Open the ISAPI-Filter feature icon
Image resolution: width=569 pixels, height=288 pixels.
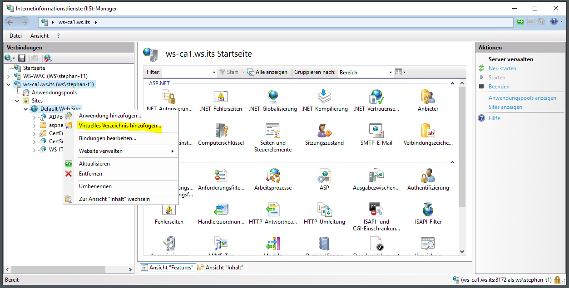tap(428, 210)
